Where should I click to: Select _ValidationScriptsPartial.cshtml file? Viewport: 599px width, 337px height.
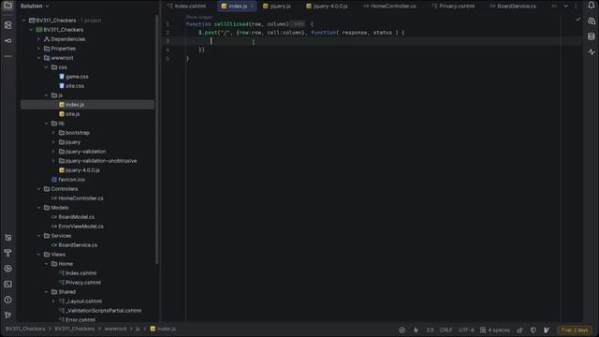point(100,311)
